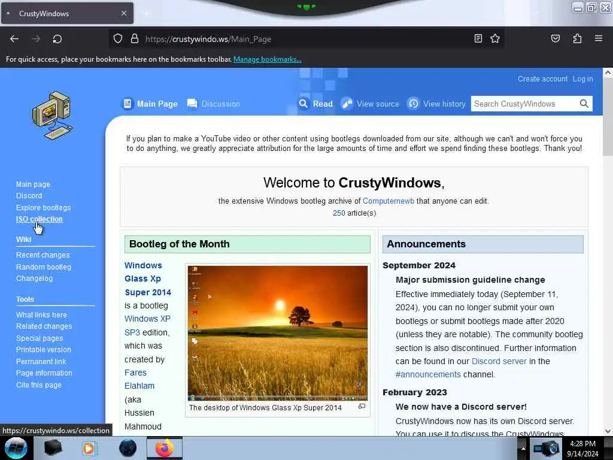
Task: Click the site padlock security icon
Action: (135, 39)
